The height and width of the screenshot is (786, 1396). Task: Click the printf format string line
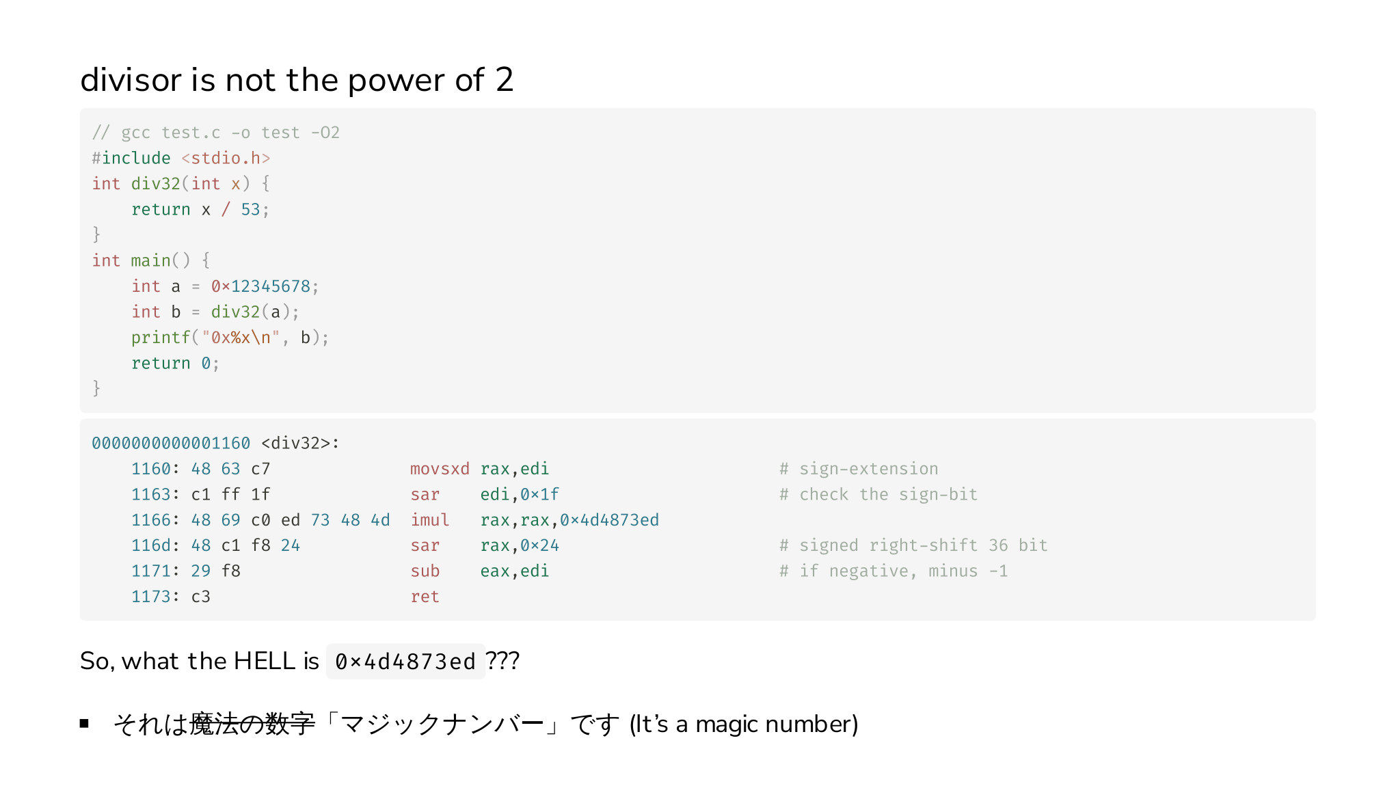click(230, 338)
